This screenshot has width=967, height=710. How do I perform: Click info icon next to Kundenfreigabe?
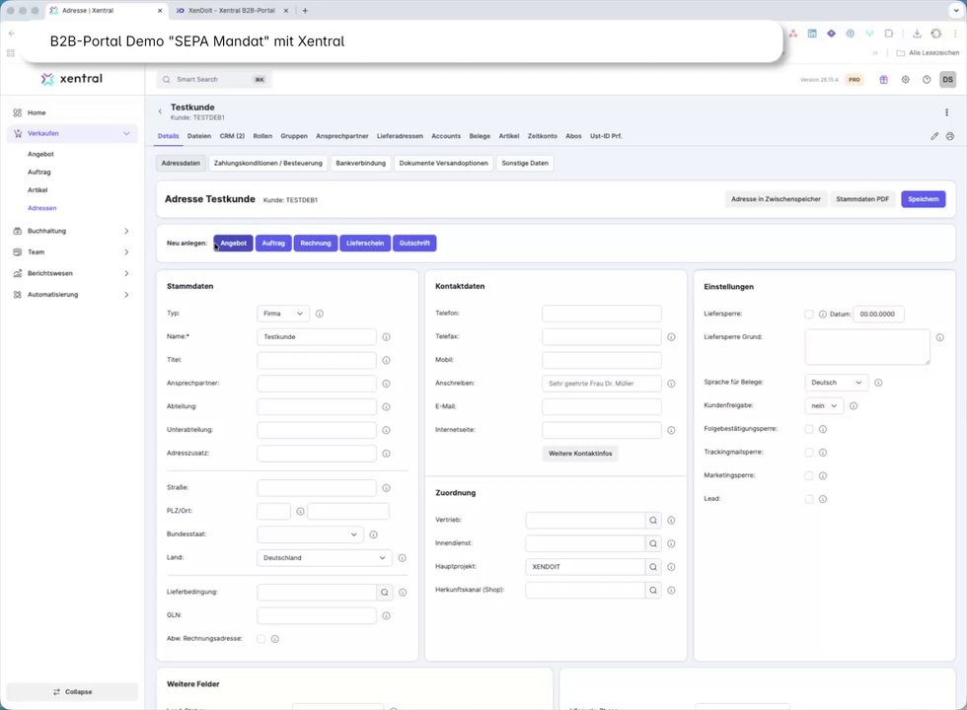[x=854, y=406]
